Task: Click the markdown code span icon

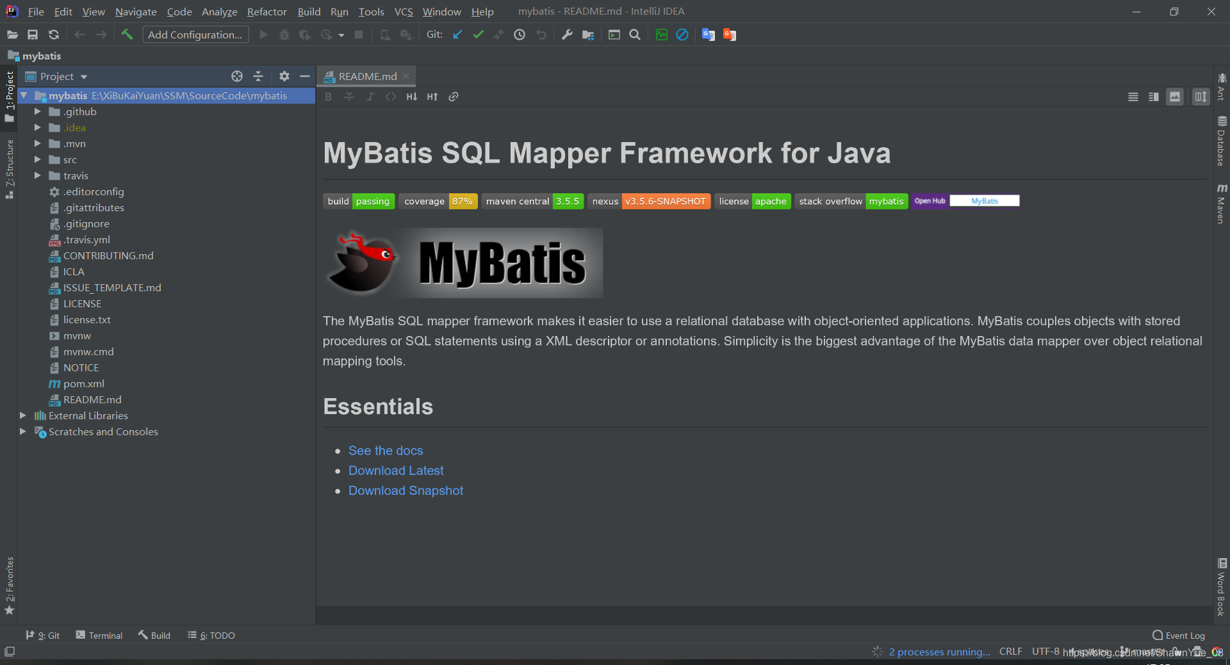Action: point(391,97)
